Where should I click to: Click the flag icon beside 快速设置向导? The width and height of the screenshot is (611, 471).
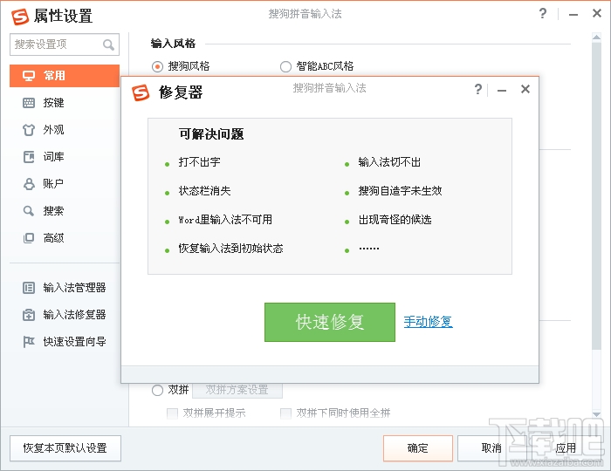(x=29, y=342)
